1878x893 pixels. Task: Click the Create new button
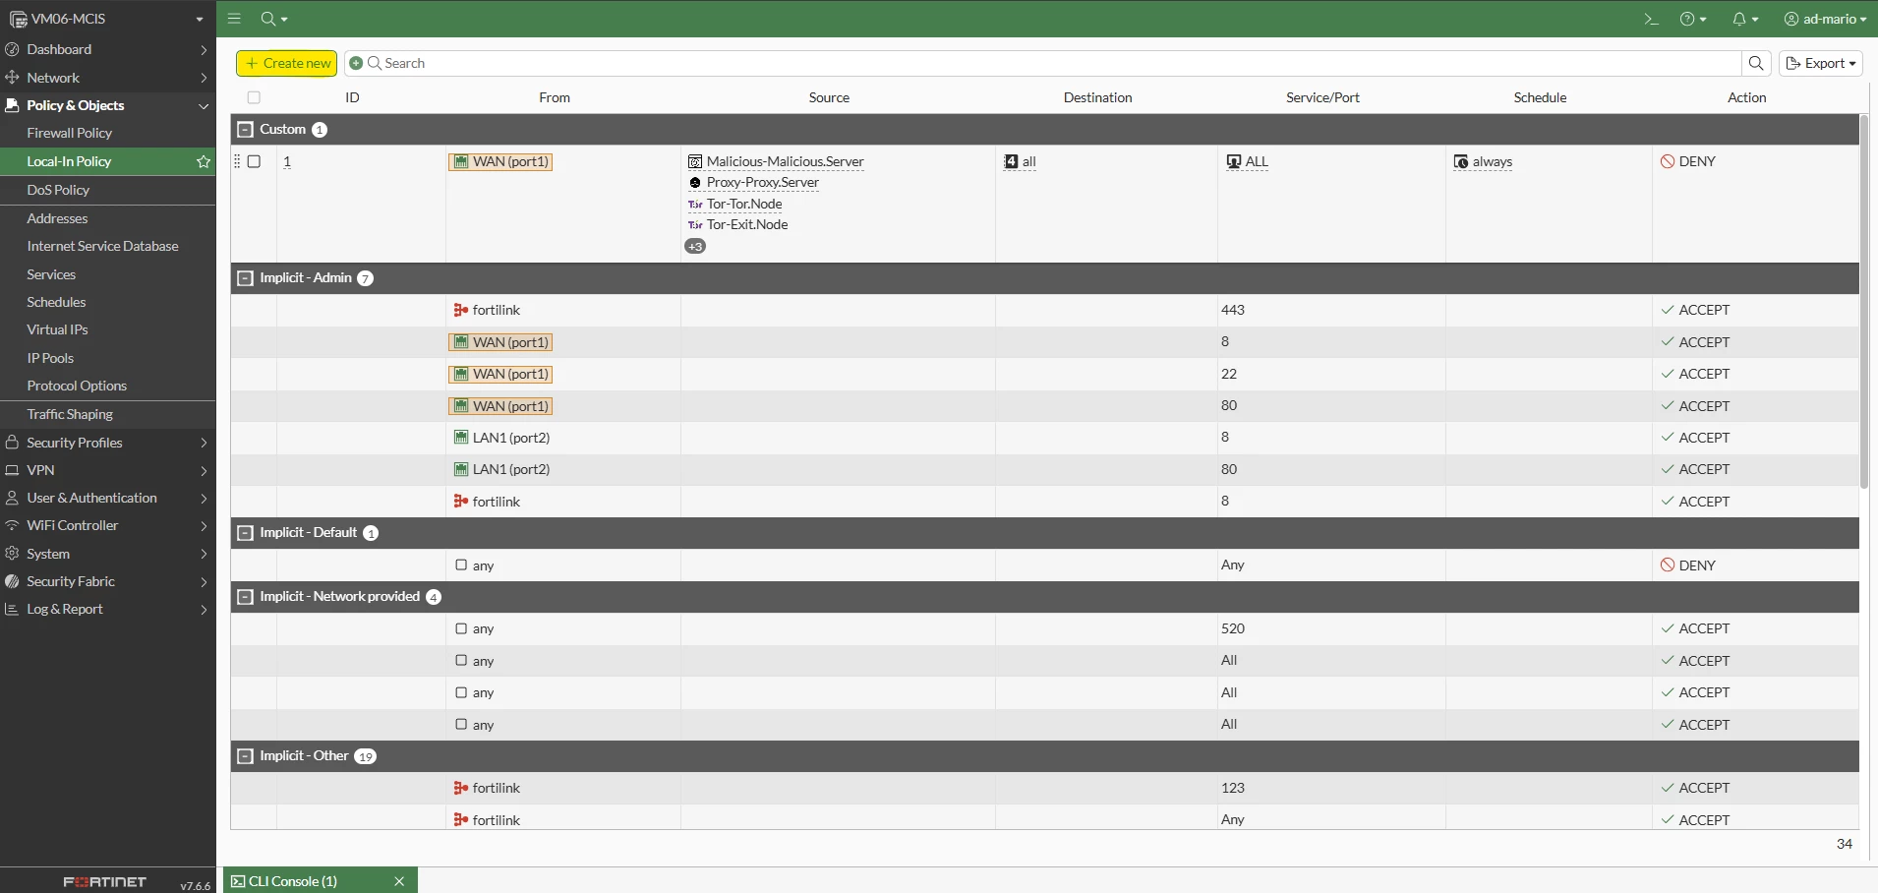tap(287, 63)
